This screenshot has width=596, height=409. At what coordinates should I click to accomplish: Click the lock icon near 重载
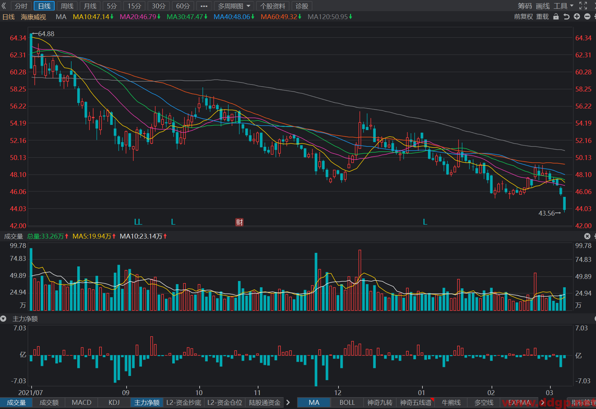556,16
